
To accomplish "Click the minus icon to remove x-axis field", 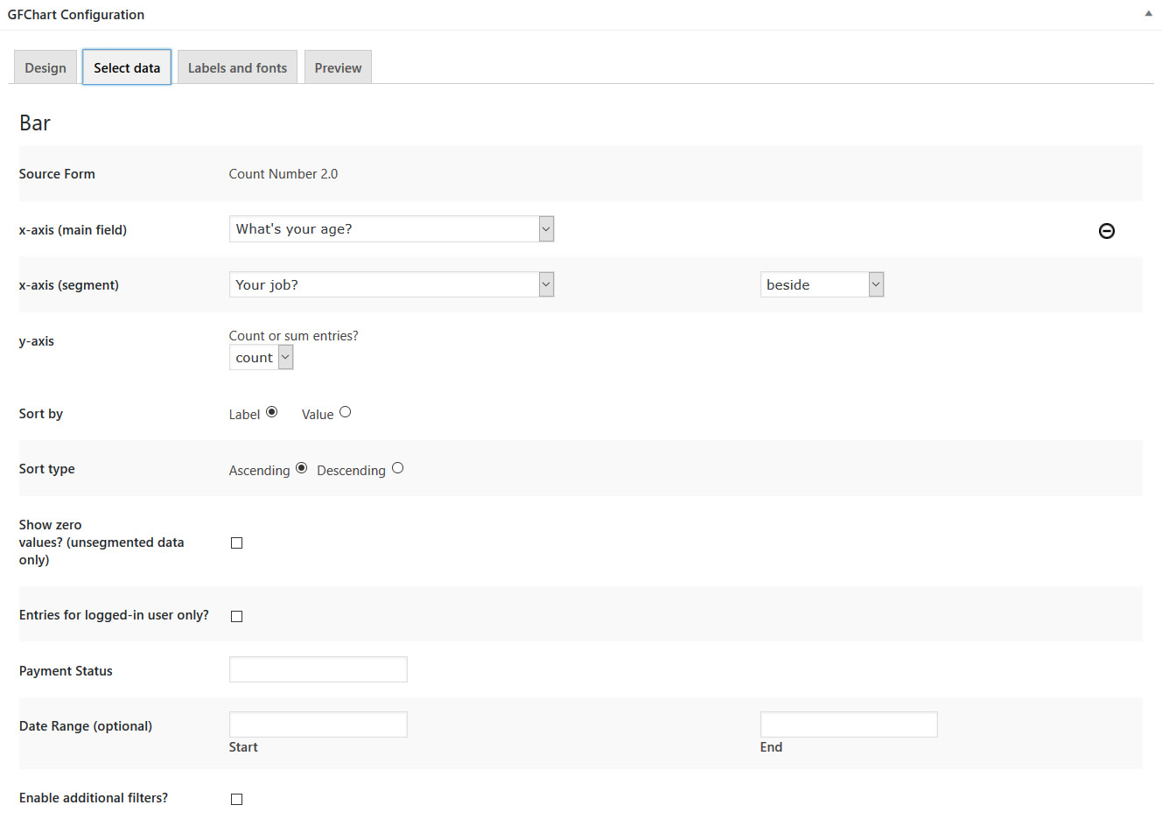I will pos(1106,231).
